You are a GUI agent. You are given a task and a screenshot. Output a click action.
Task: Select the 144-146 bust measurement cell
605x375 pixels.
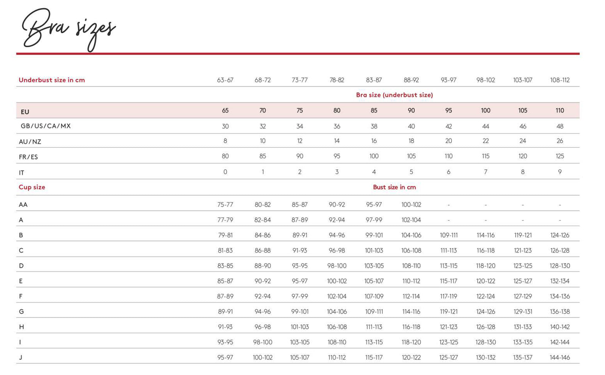coord(560,358)
